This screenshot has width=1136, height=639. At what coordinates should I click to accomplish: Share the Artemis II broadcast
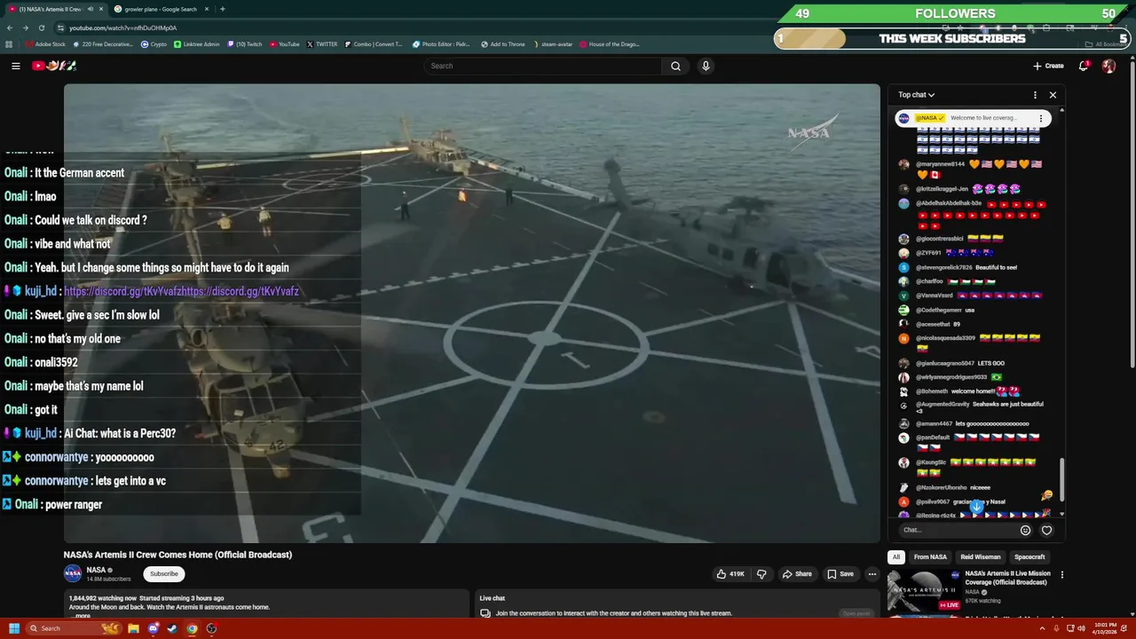797,574
